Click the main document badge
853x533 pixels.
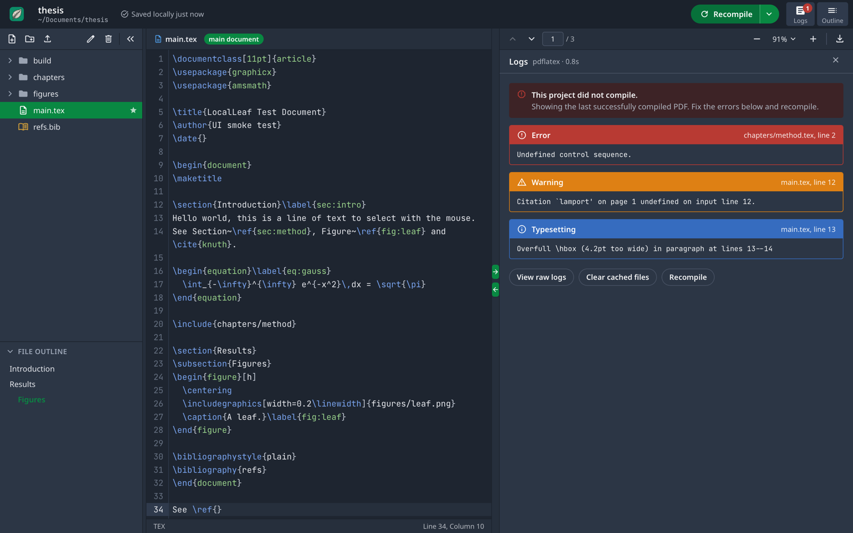(x=234, y=39)
